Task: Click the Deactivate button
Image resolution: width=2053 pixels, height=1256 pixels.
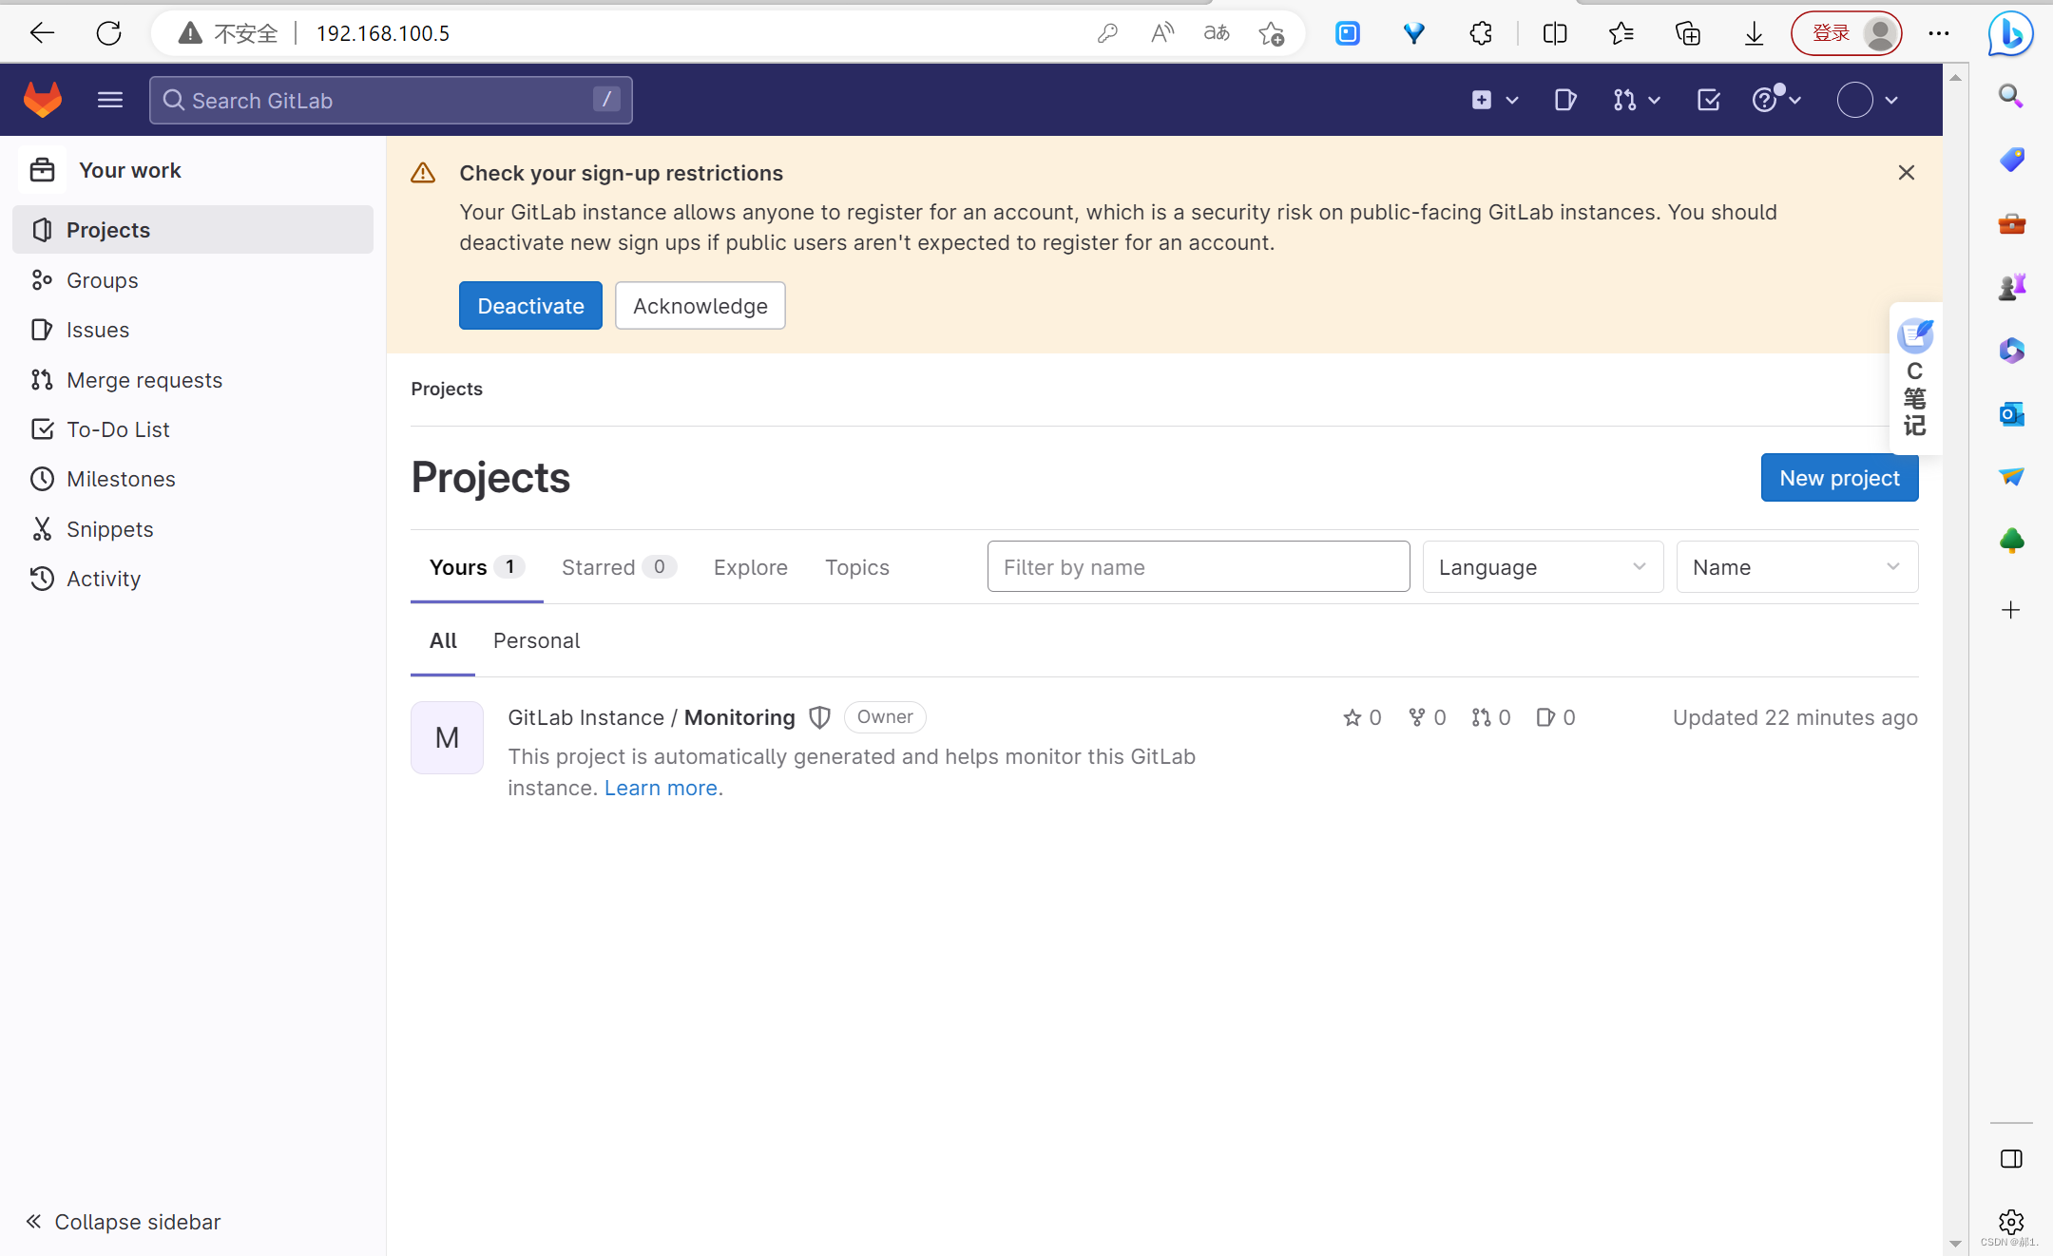Action: pyautogui.click(x=530, y=306)
